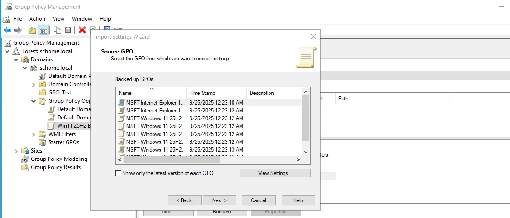Screen dimensions: 510x218
Task: Click the blue Back arrow toolbar icon
Action: click(x=7, y=30)
